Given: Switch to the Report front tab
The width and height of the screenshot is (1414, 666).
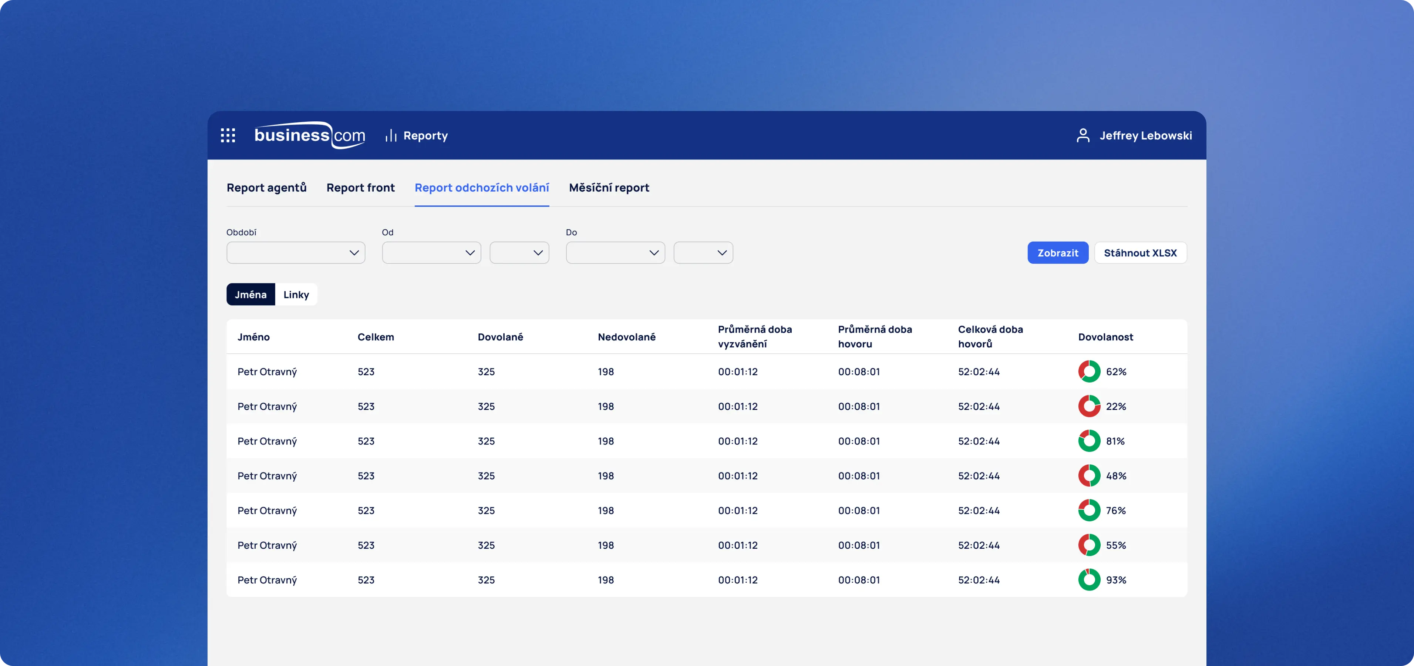Looking at the screenshot, I should coord(361,188).
